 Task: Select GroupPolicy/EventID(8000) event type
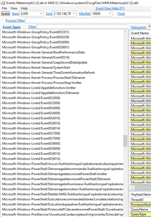(36, 42)
